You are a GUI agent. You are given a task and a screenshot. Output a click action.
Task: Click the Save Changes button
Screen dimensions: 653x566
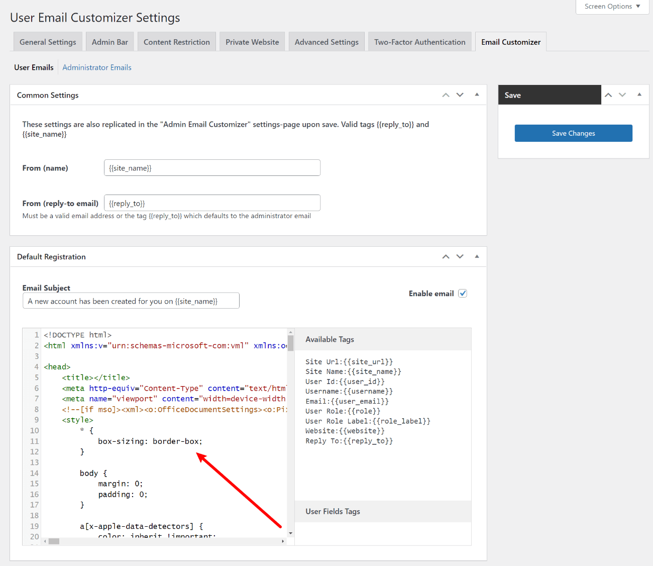coord(573,133)
